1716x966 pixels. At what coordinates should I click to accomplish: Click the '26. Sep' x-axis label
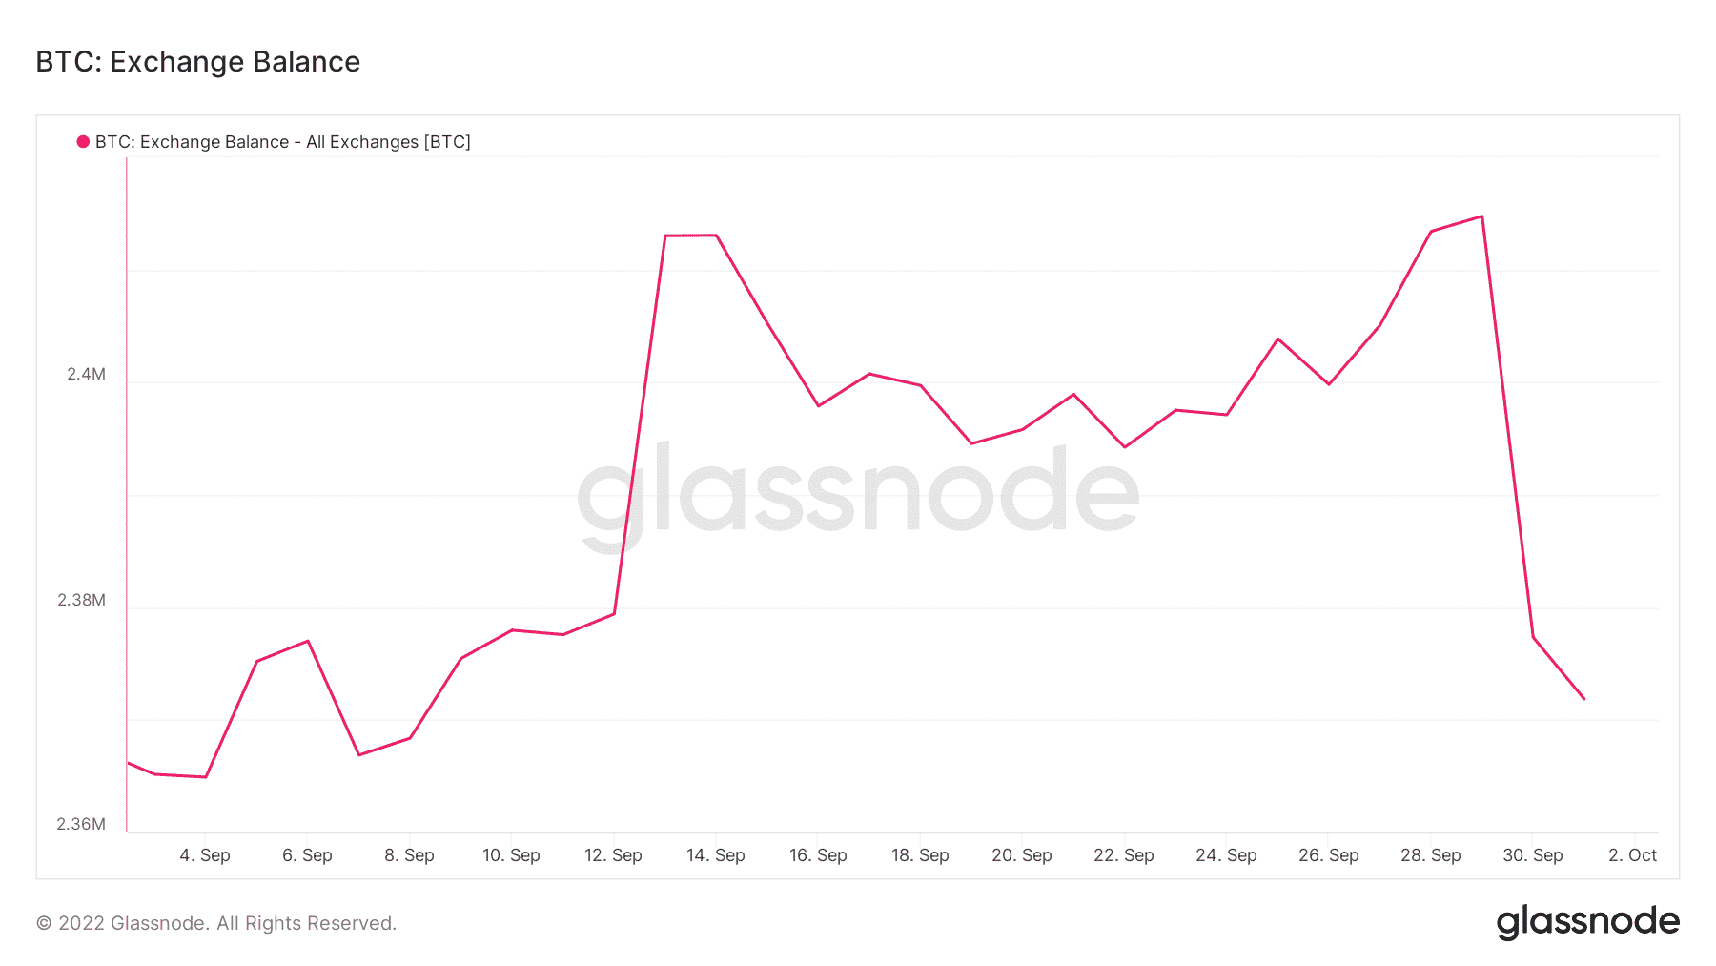(1329, 855)
